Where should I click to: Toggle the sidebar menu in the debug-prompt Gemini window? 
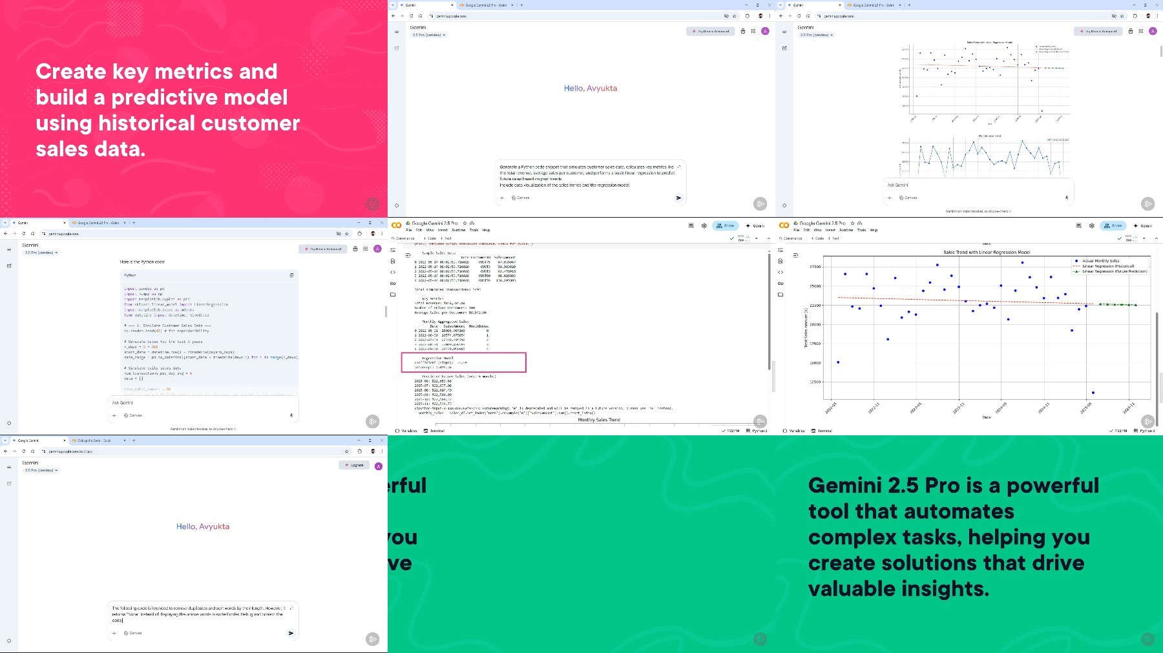[9, 467]
